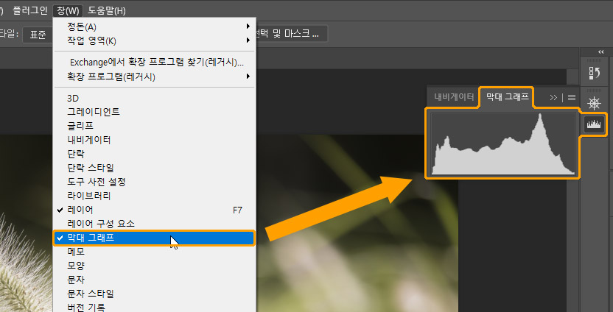
Task: Open the 표준 style dropdown
Action: tap(38, 35)
